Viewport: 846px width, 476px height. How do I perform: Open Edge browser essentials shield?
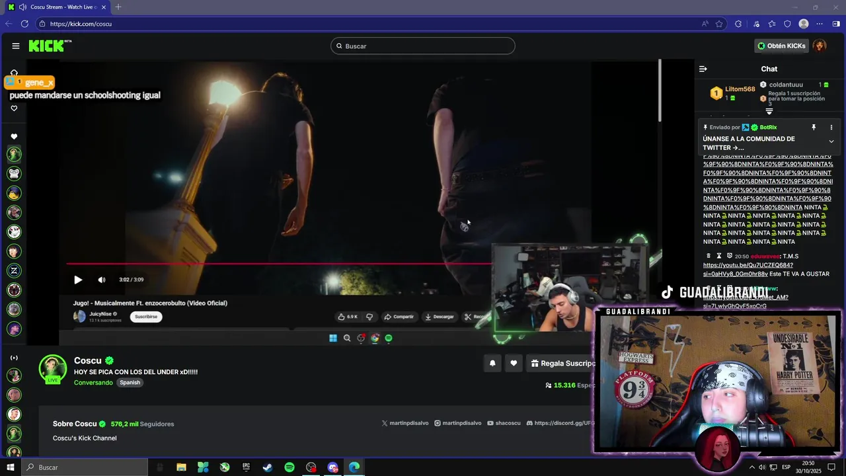click(x=787, y=24)
